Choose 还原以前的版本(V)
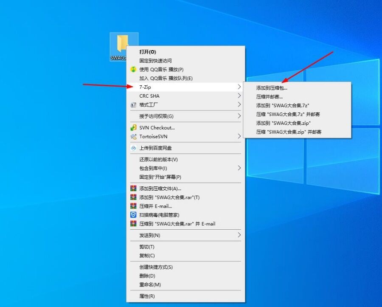 tap(185, 159)
